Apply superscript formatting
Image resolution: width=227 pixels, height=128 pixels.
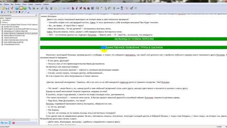pyautogui.click(x=81, y=8)
